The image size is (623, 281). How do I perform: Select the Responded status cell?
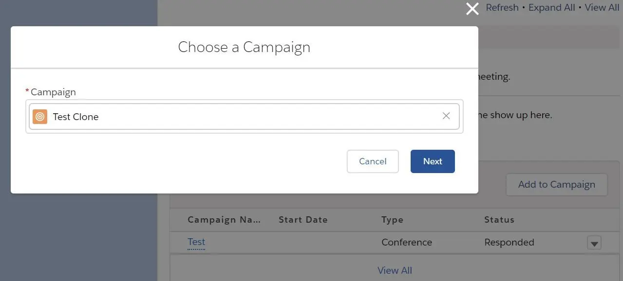point(509,242)
